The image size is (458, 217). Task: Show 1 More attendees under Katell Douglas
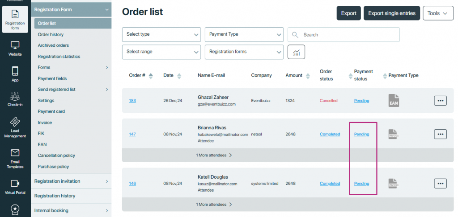(214, 205)
